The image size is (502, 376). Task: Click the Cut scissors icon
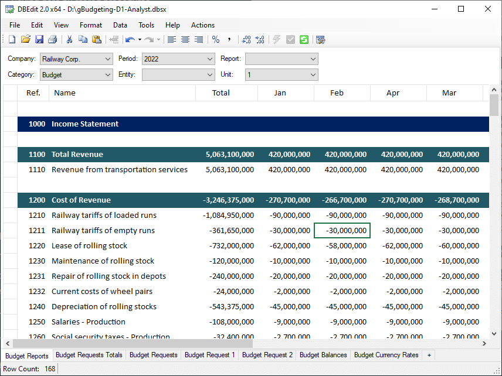69,40
